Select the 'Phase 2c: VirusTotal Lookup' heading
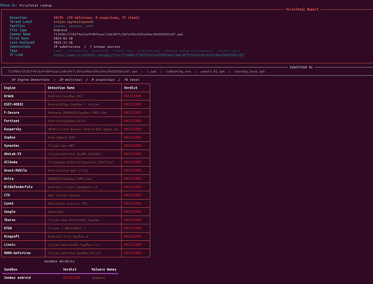The image size is (373, 284). [x=26, y=5]
